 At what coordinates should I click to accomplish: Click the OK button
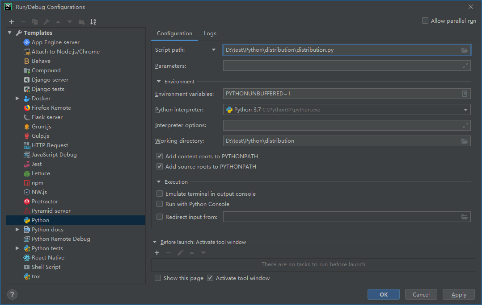click(x=383, y=294)
